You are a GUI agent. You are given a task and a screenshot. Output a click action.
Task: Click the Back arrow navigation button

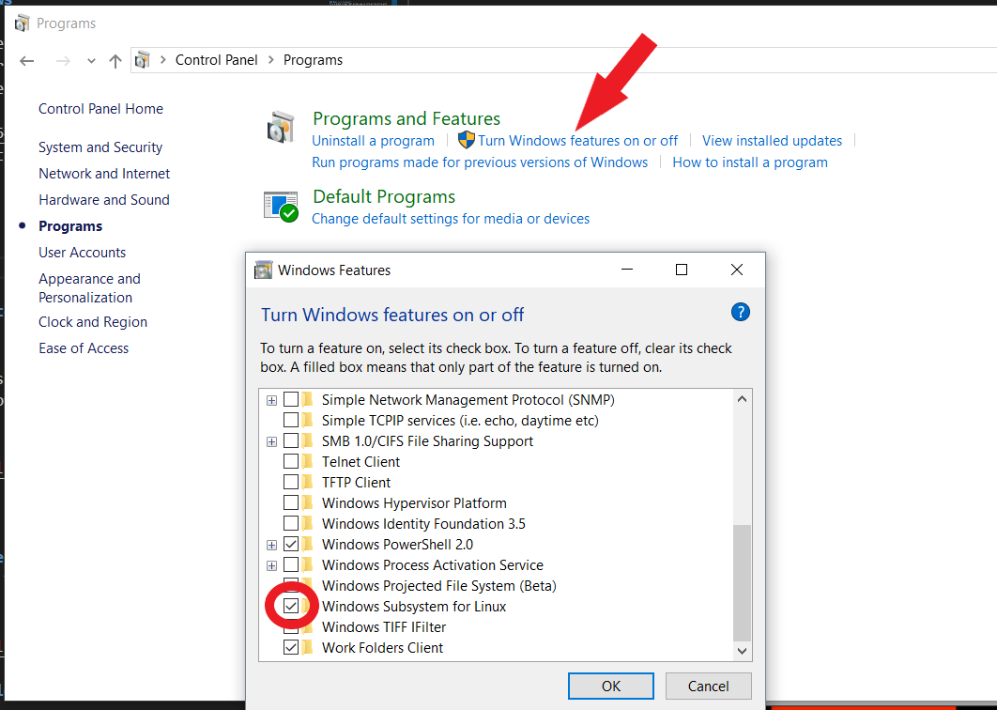point(27,60)
